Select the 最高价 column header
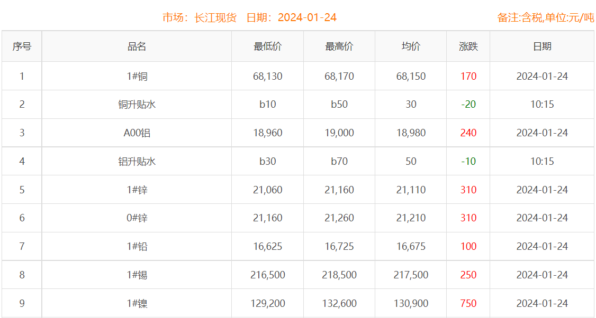The image size is (596, 318). (339, 46)
